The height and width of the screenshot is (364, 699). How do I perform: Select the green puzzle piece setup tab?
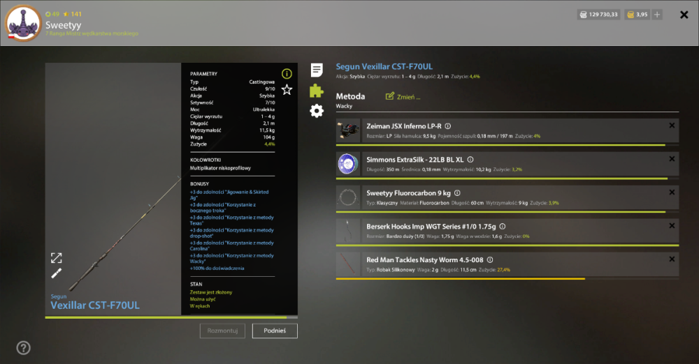click(317, 91)
